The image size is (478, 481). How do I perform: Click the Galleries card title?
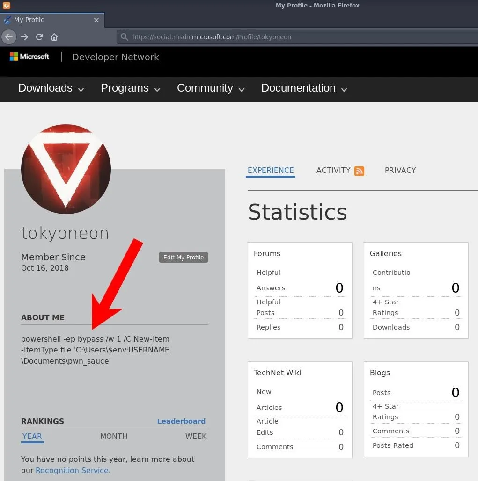pos(385,254)
